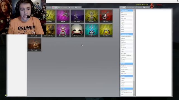Select the Physical Properties tool
The image size is (179, 100).
(x=127, y=55)
